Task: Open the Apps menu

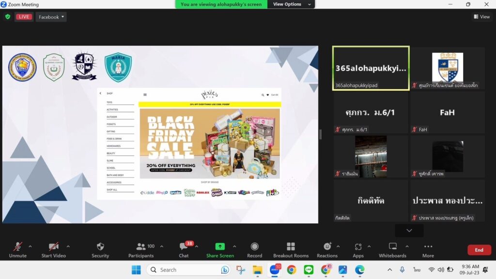Action: [358, 247]
